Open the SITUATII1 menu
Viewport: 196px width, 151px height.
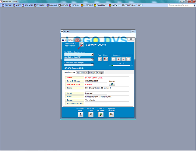pyautogui.click(x=27, y=5)
